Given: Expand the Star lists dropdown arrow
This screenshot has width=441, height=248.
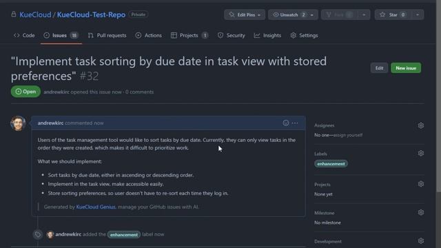Looking at the screenshot, I should (x=418, y=14).
